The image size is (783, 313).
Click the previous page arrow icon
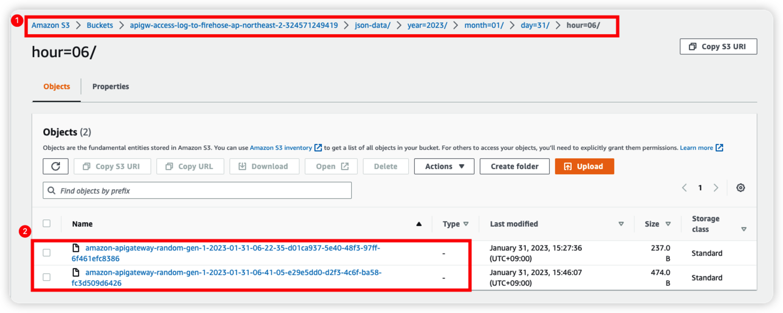tap(684, 188)
